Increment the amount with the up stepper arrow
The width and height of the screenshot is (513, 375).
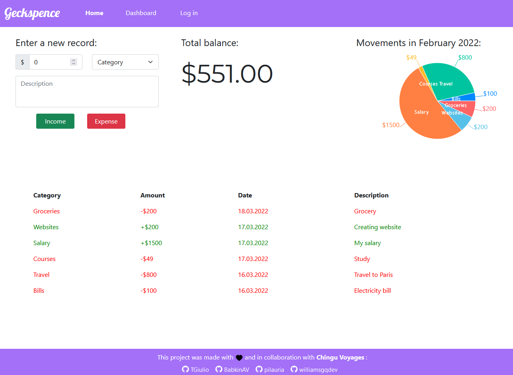pos(73,60)
